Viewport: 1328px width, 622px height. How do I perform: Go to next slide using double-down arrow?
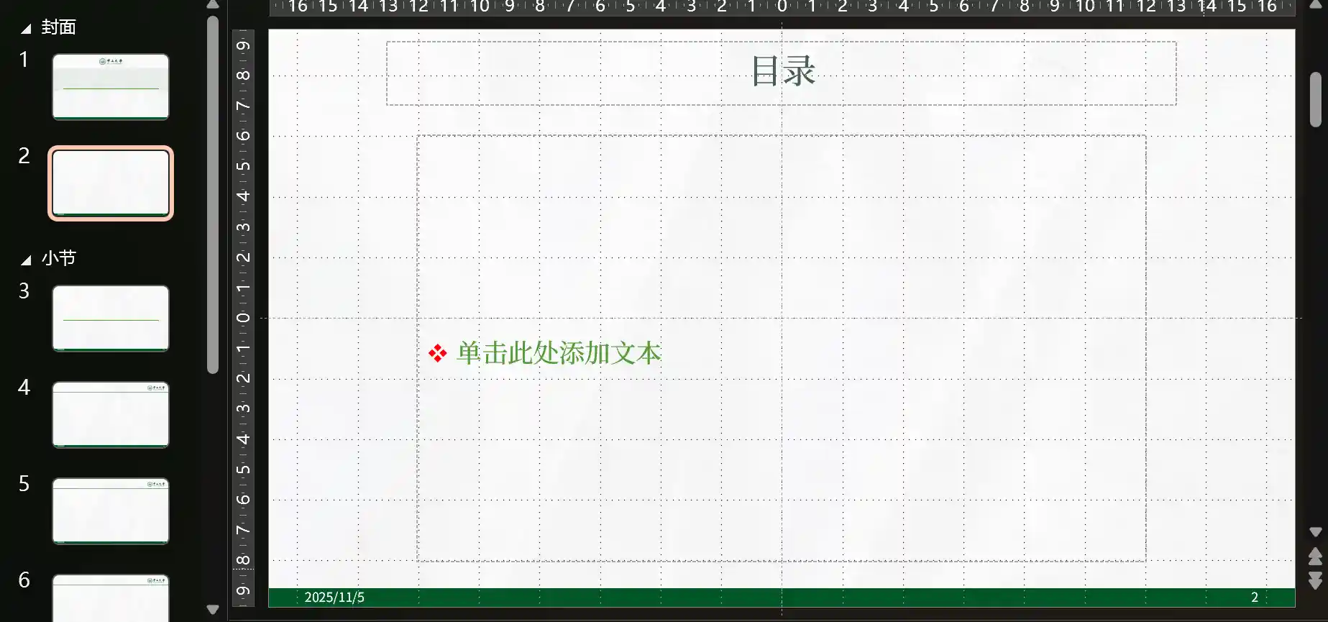(x=1315, y=580)
